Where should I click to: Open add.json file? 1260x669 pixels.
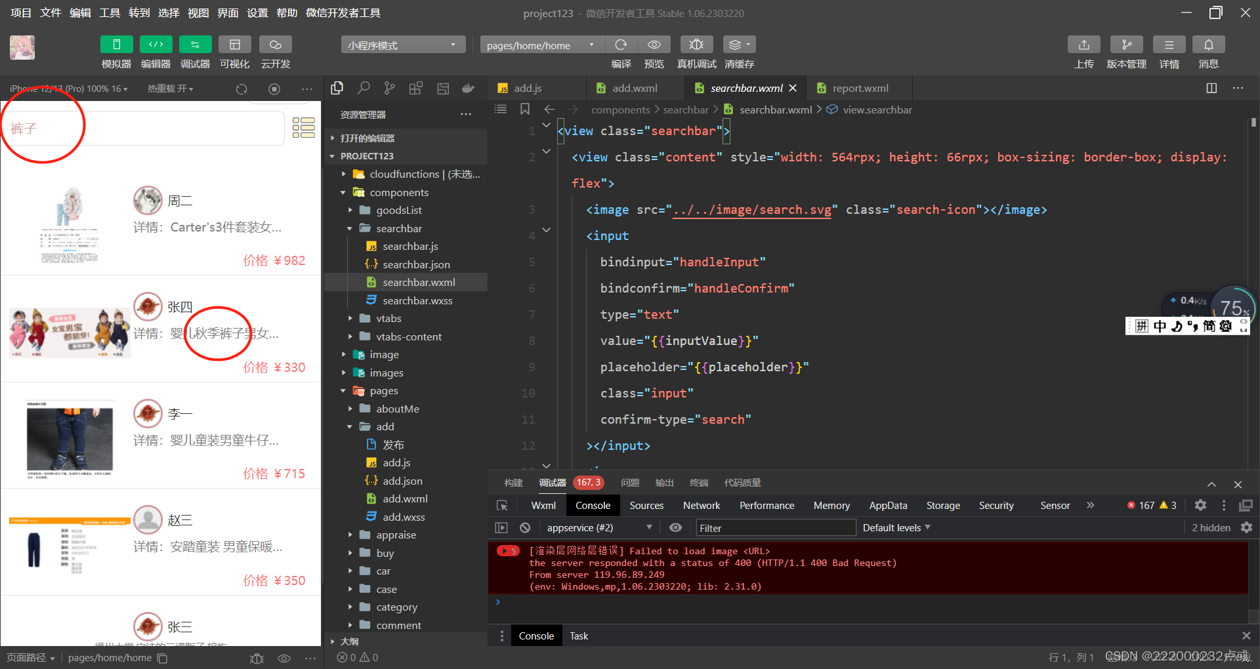pos(402,481)
